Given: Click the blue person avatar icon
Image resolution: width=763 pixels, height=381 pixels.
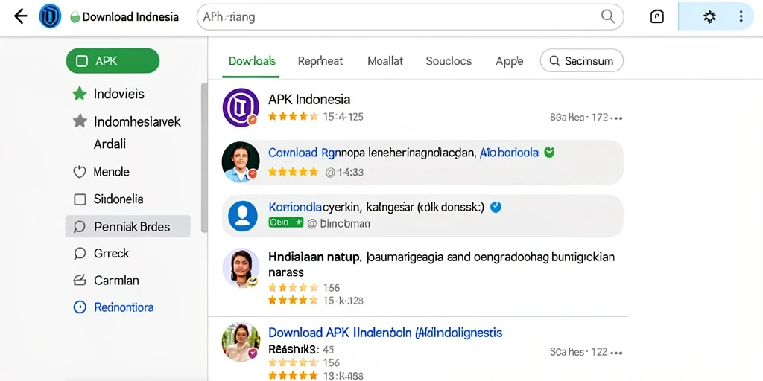Looking at the screenshot, I should coord(242,216).
